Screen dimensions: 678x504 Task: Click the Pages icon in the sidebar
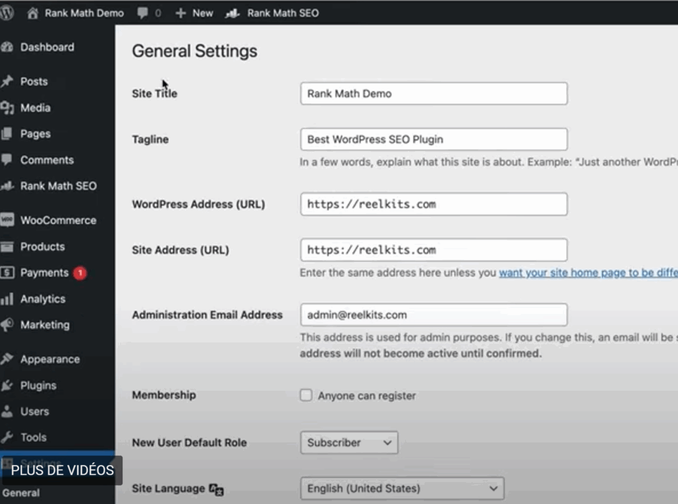click(x=7, y=134)
